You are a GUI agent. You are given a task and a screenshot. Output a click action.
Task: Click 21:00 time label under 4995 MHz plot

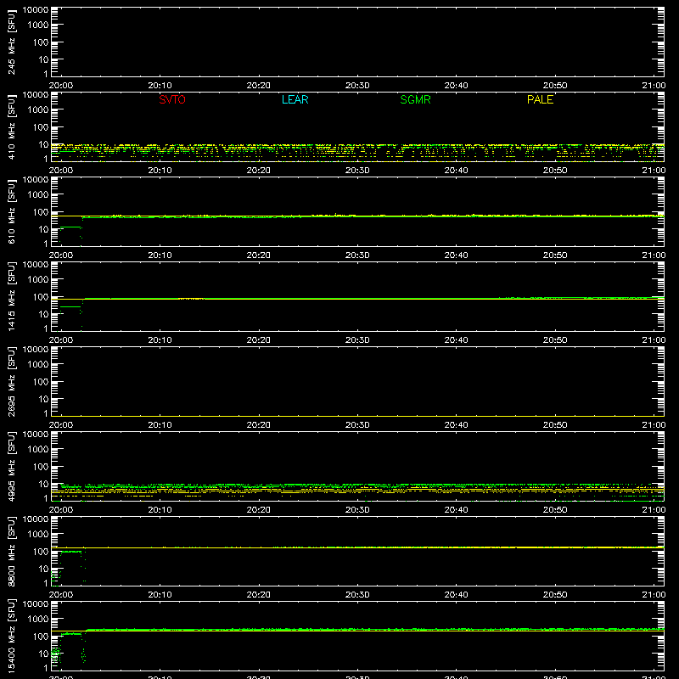[654, 510]
